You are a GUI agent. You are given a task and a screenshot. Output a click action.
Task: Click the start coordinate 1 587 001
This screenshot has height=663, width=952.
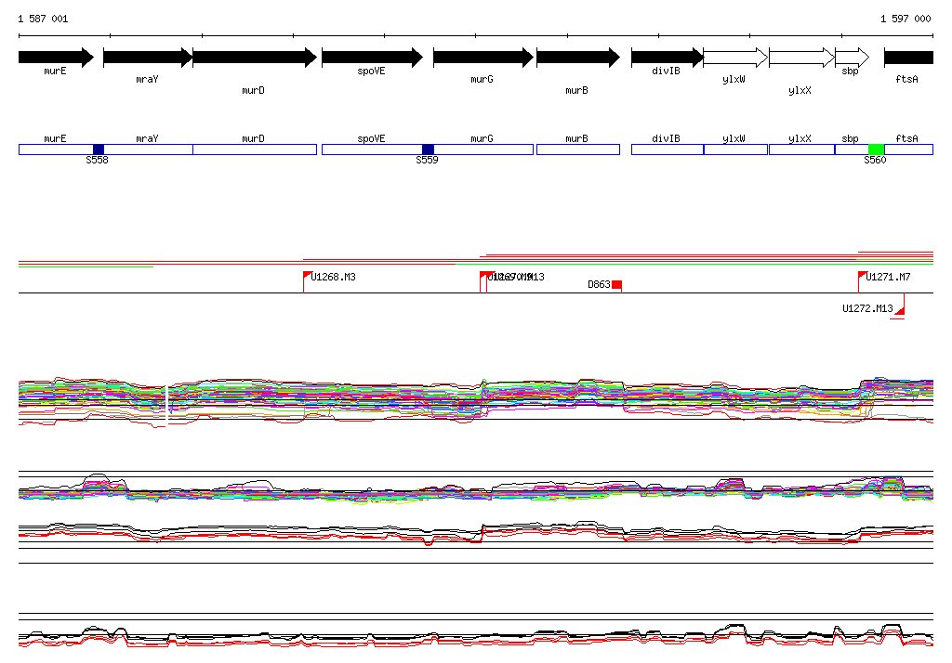pos(43,19)
